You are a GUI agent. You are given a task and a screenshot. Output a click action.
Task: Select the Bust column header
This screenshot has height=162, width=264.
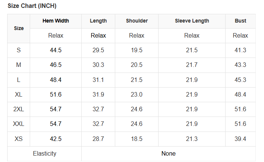pos(240,21)
